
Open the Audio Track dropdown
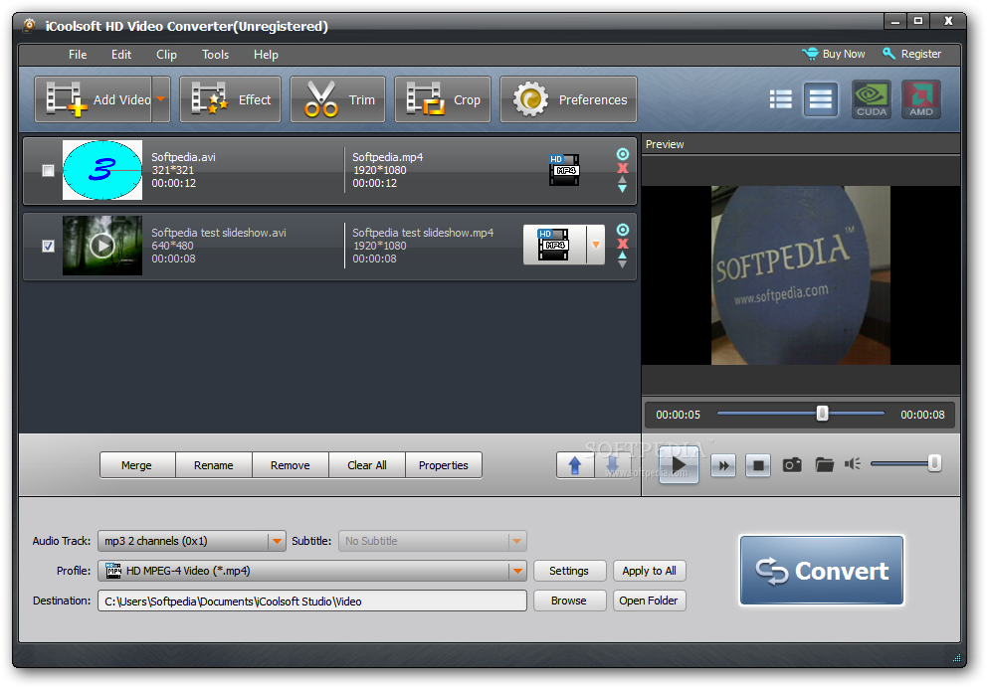[191, 541]
